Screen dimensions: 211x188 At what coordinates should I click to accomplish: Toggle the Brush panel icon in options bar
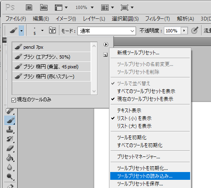pos(52,30)
